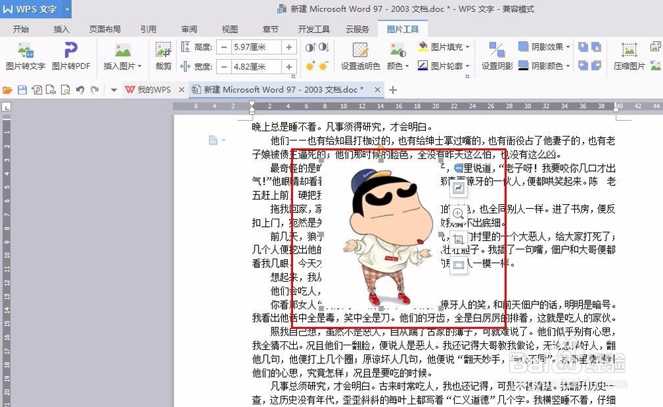
Task: Open the 视图 tab
Action: pos(229,29)
